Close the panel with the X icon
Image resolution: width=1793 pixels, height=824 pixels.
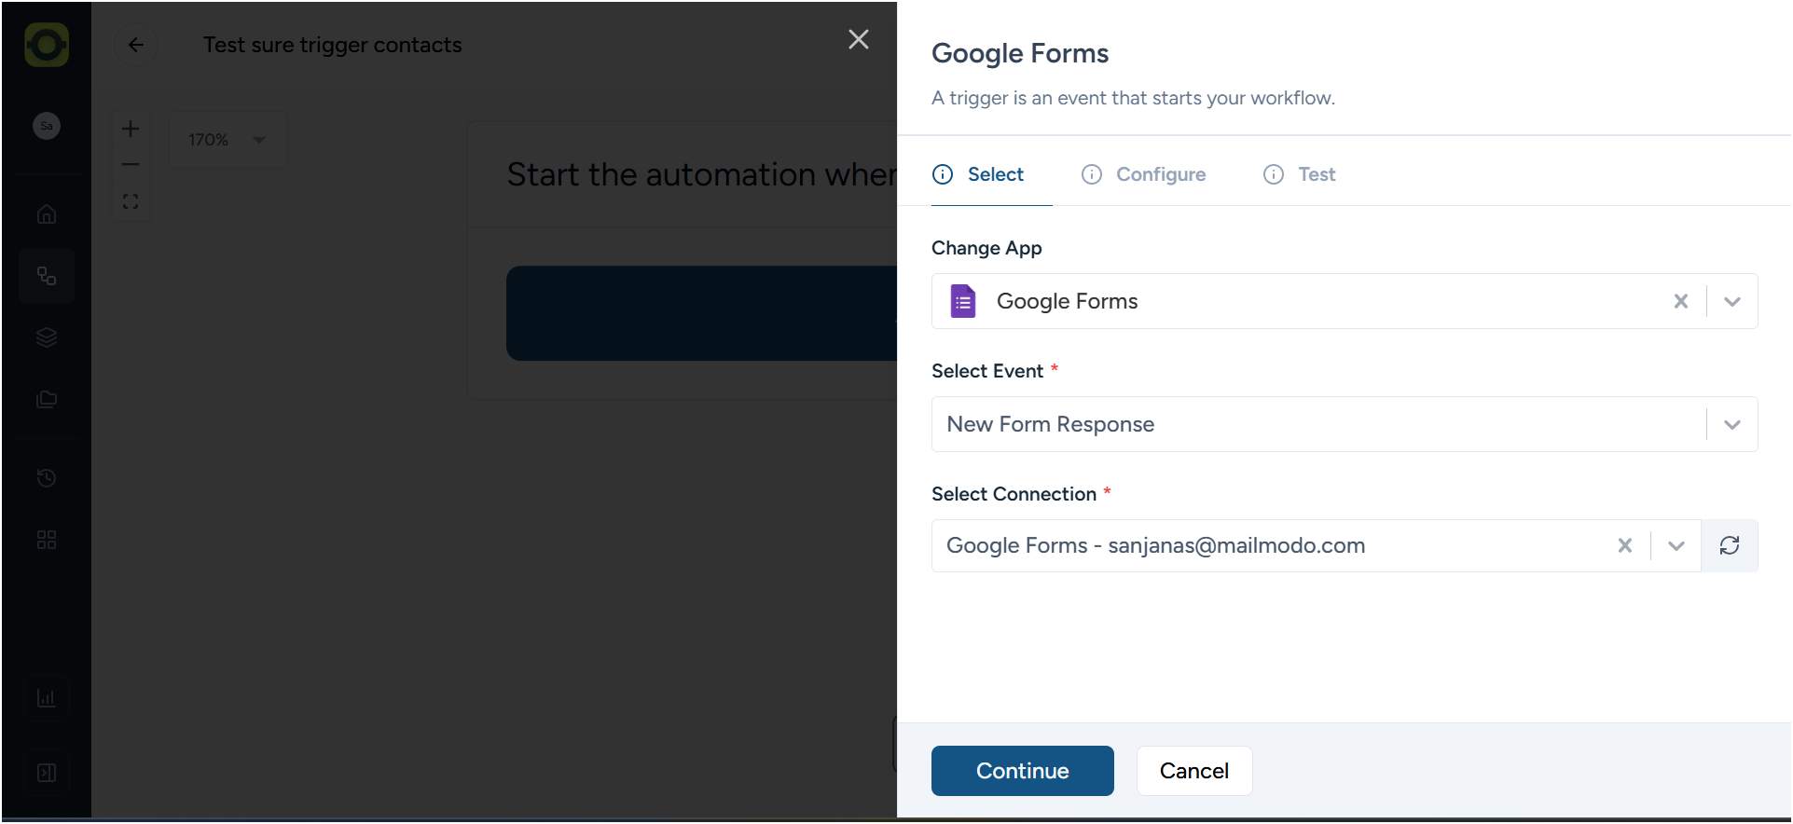tap(859, 39)
